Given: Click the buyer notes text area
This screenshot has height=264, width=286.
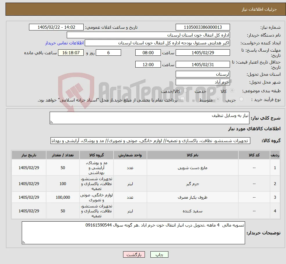Looking at the screenshot, I should 133,233.
